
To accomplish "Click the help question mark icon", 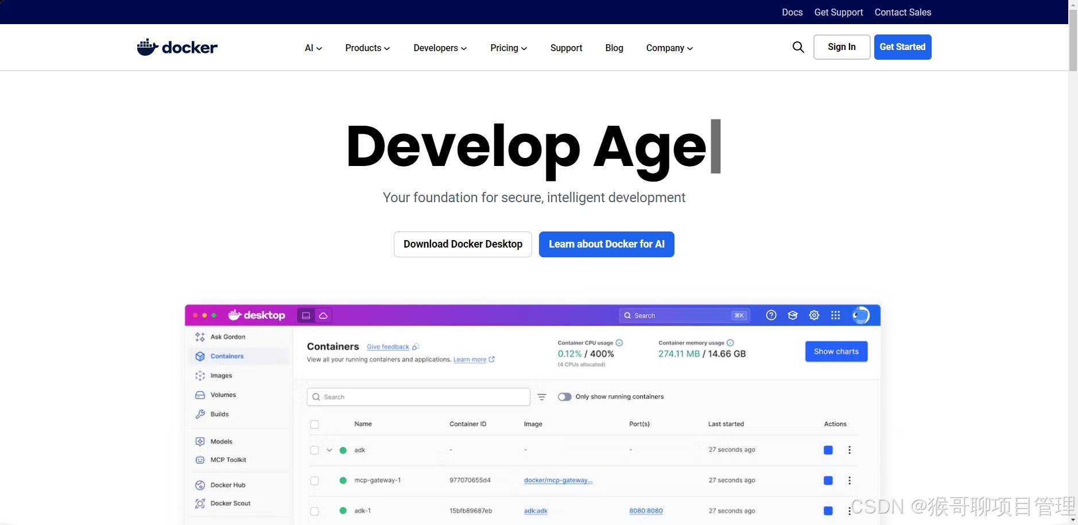I will (x=771, y=315).
